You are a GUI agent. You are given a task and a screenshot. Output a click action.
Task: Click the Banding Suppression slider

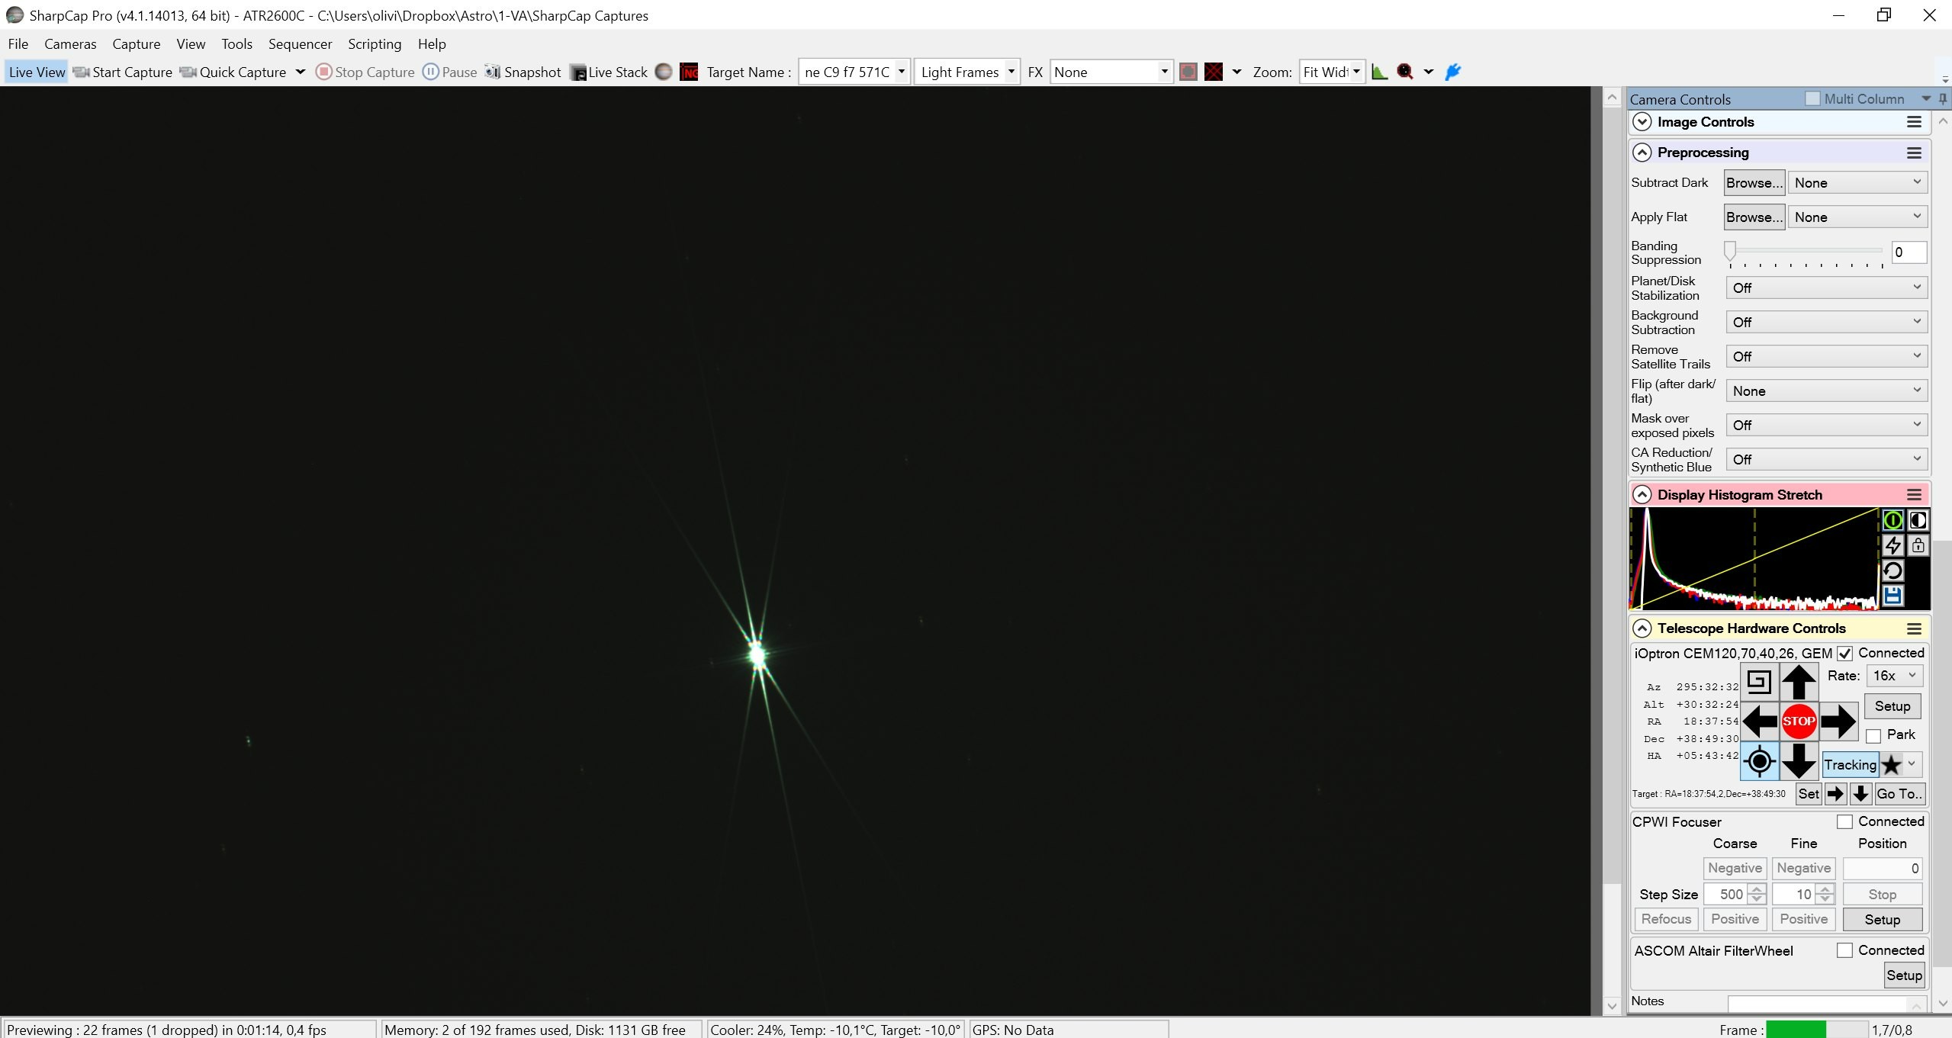(x=1806, y=252)
